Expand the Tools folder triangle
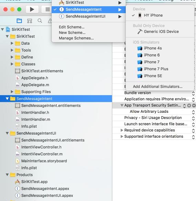 [x=12, y=50]
